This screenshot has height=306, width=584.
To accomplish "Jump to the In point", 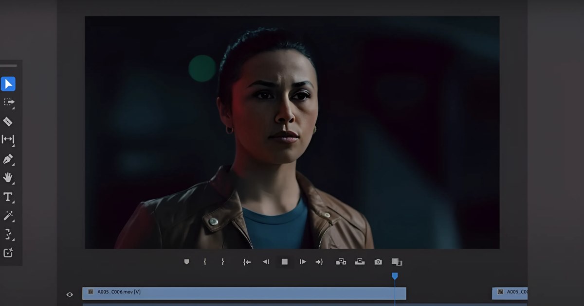I will click(x=247, y=262).
